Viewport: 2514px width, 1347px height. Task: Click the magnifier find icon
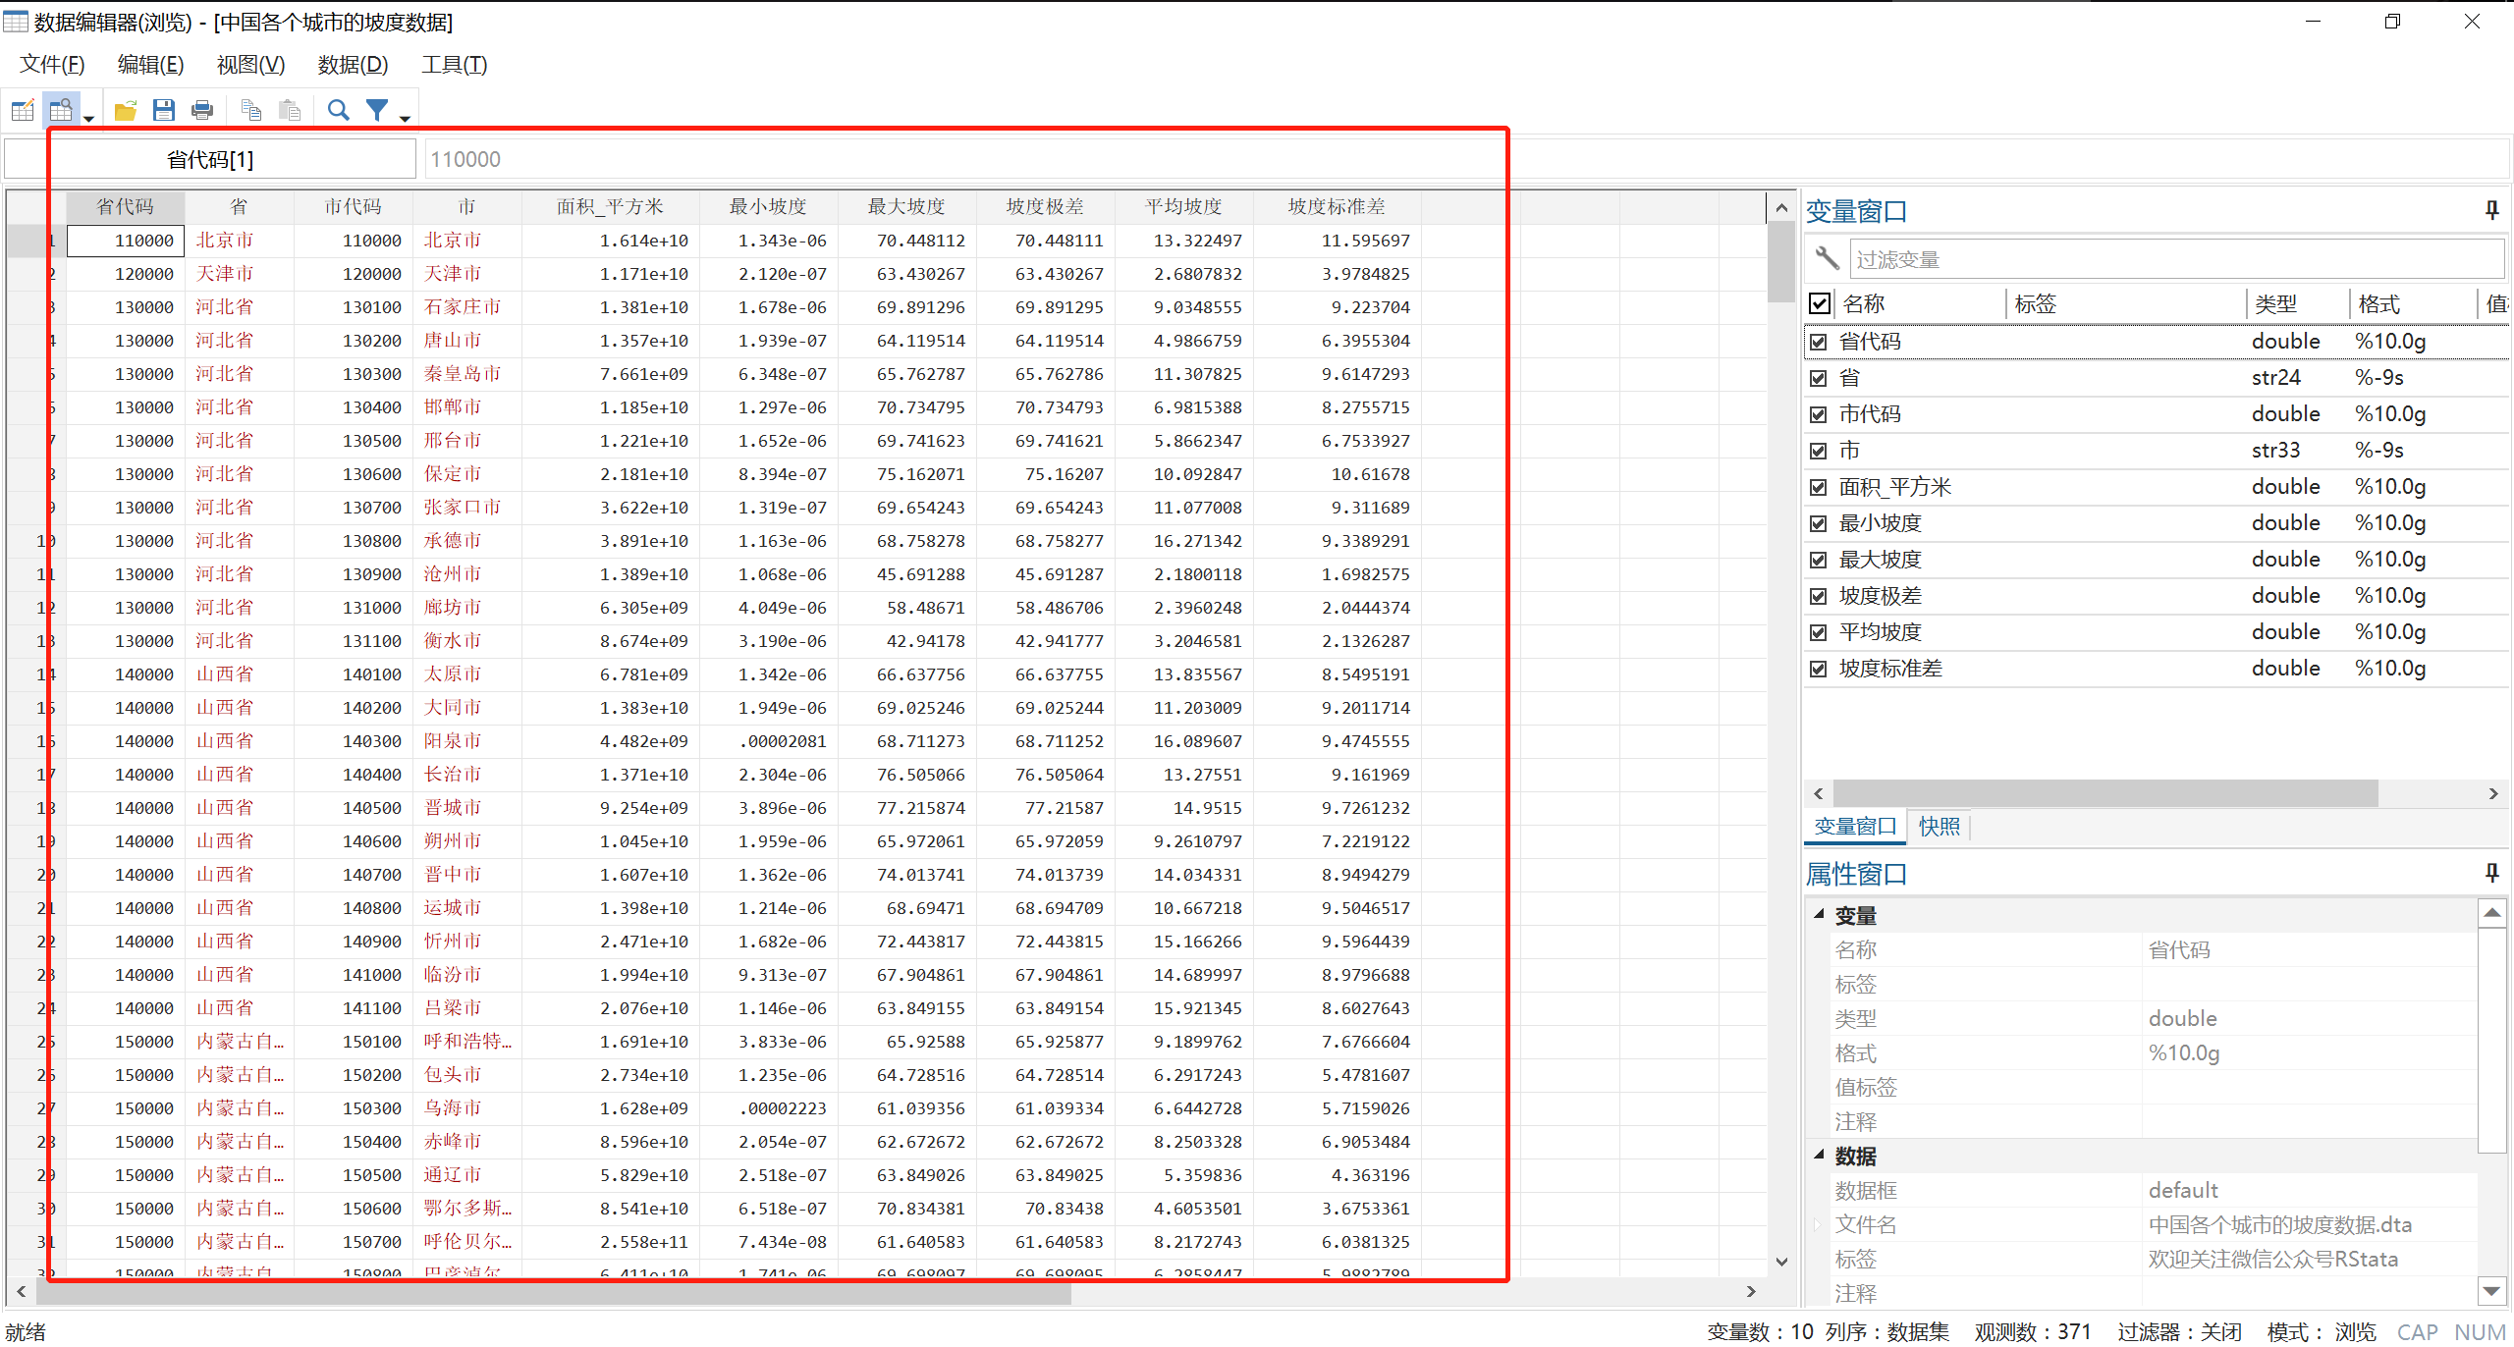point(338,110)
